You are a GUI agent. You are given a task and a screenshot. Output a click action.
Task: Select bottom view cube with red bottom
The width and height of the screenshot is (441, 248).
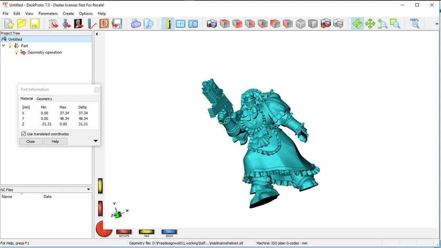point(263,24)
